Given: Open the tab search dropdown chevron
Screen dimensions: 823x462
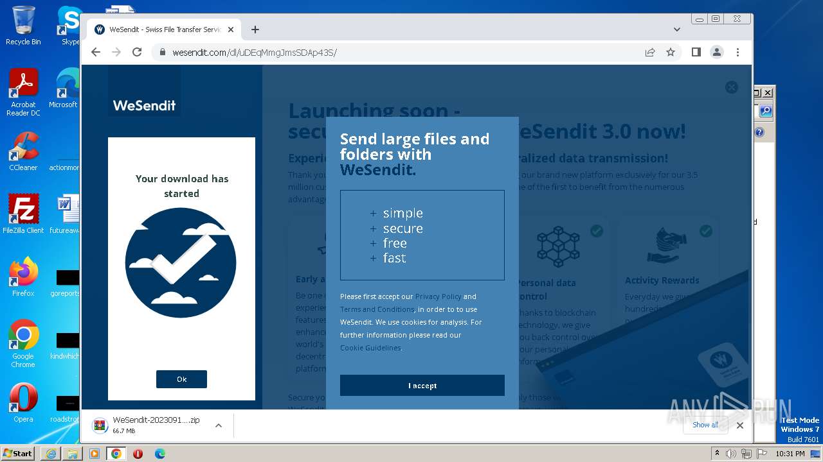Looking at the screenshot, I should pyautogui.click(x=676, y=30).
